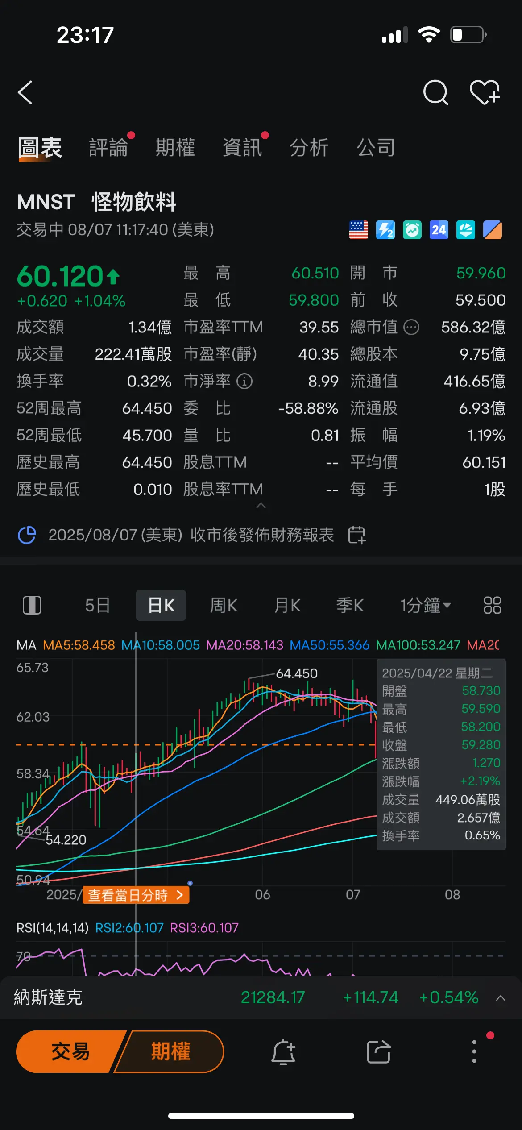Image resolution: width=522 pixels, height=1130 pixels.
Task: Tap the RSI(14,14,14) indicator label
Action: tap(53, 928)
